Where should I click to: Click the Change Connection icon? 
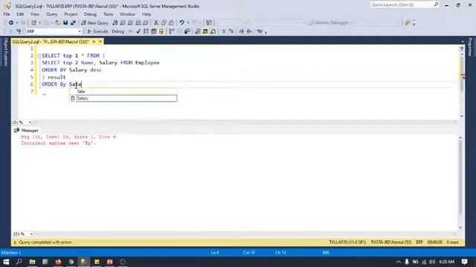(x=19, y=31)
